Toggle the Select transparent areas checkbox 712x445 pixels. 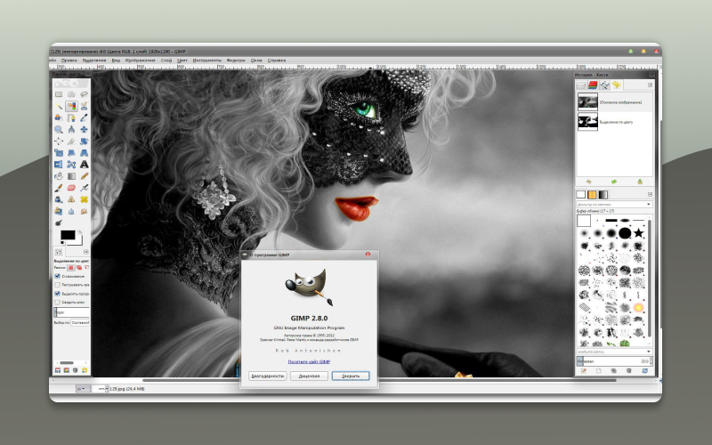coord(57,294)
